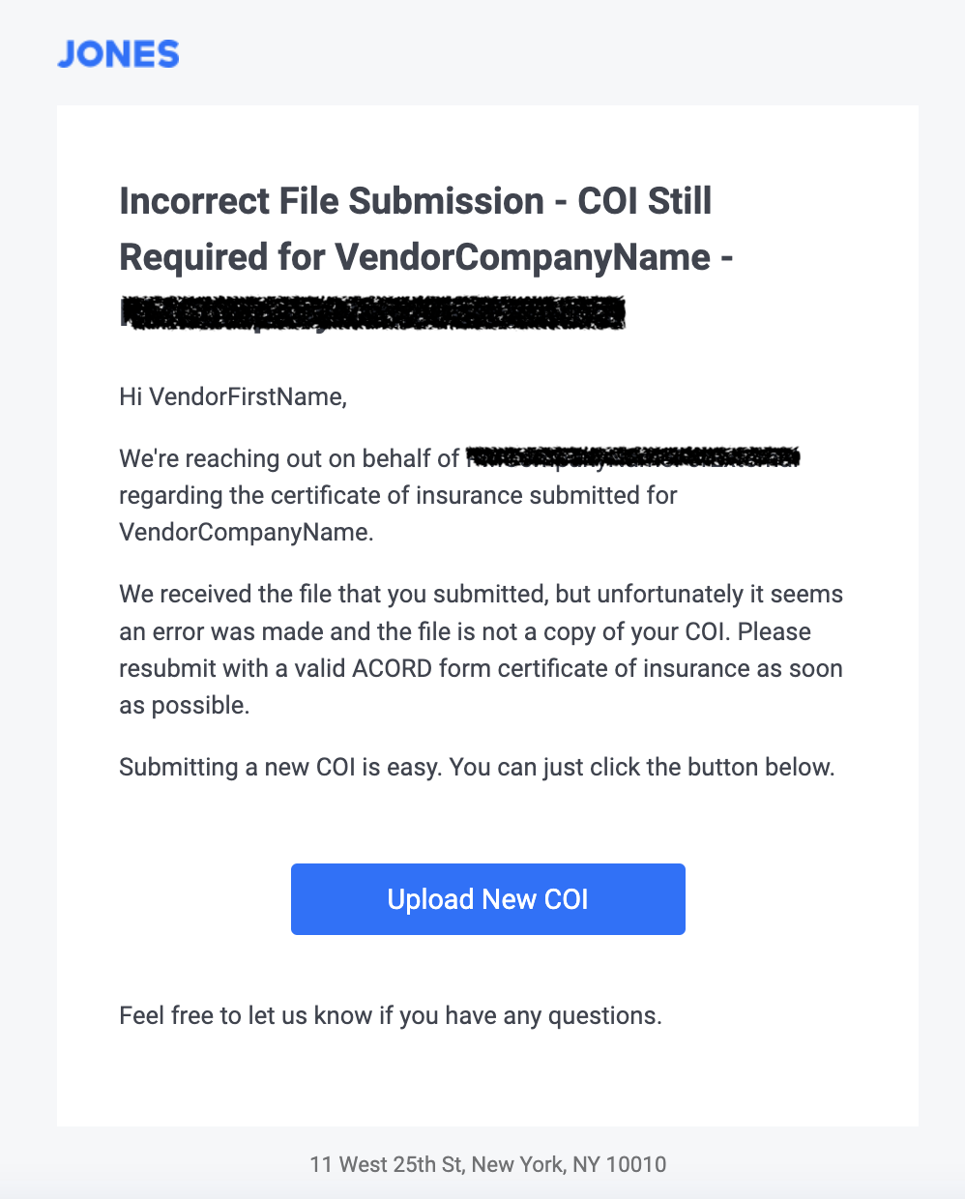
Task: Click "VendorCompanyName" in the bold heading
Action: tap(522, 257)
